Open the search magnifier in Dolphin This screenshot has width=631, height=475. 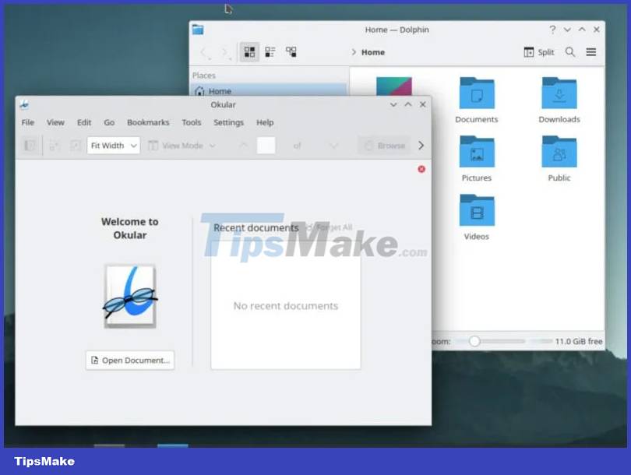tap(569, 52)
